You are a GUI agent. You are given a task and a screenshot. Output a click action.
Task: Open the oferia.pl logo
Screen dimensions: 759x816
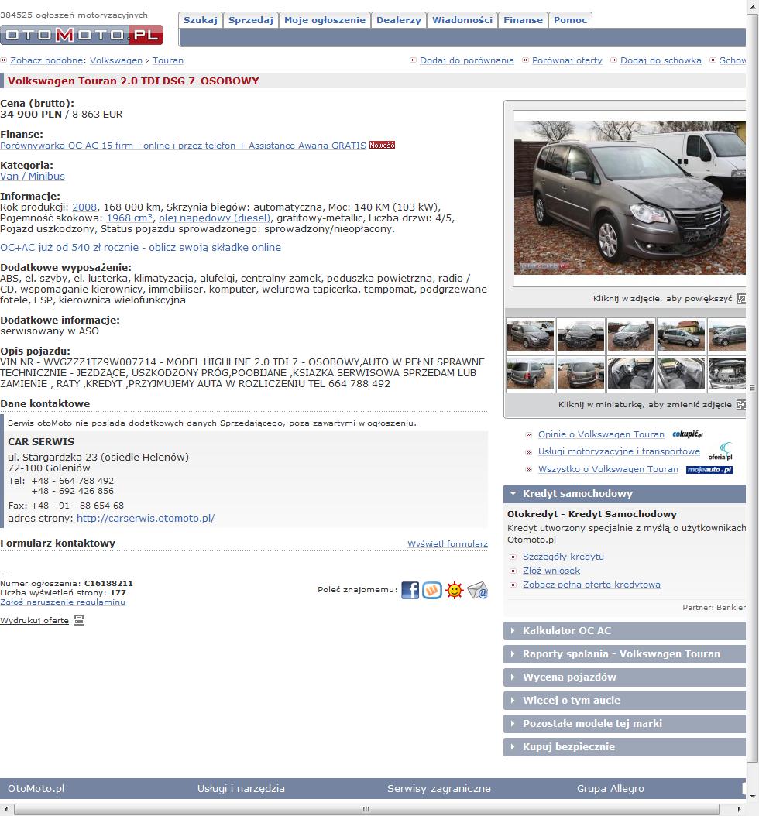720,451
